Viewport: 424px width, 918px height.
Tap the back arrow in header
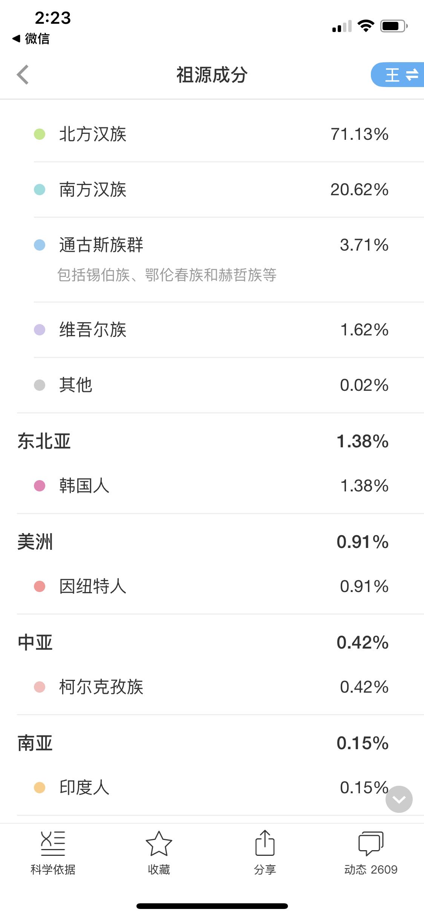pos(23,75)
